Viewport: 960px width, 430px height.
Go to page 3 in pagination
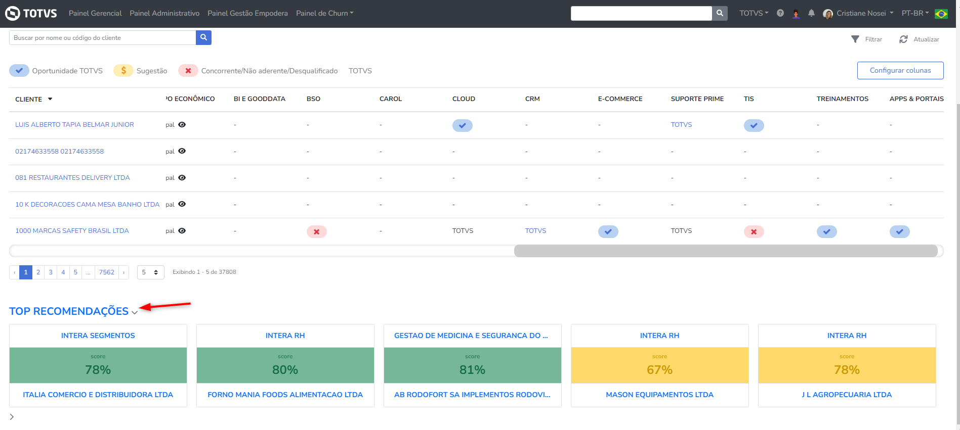[51, 272]
